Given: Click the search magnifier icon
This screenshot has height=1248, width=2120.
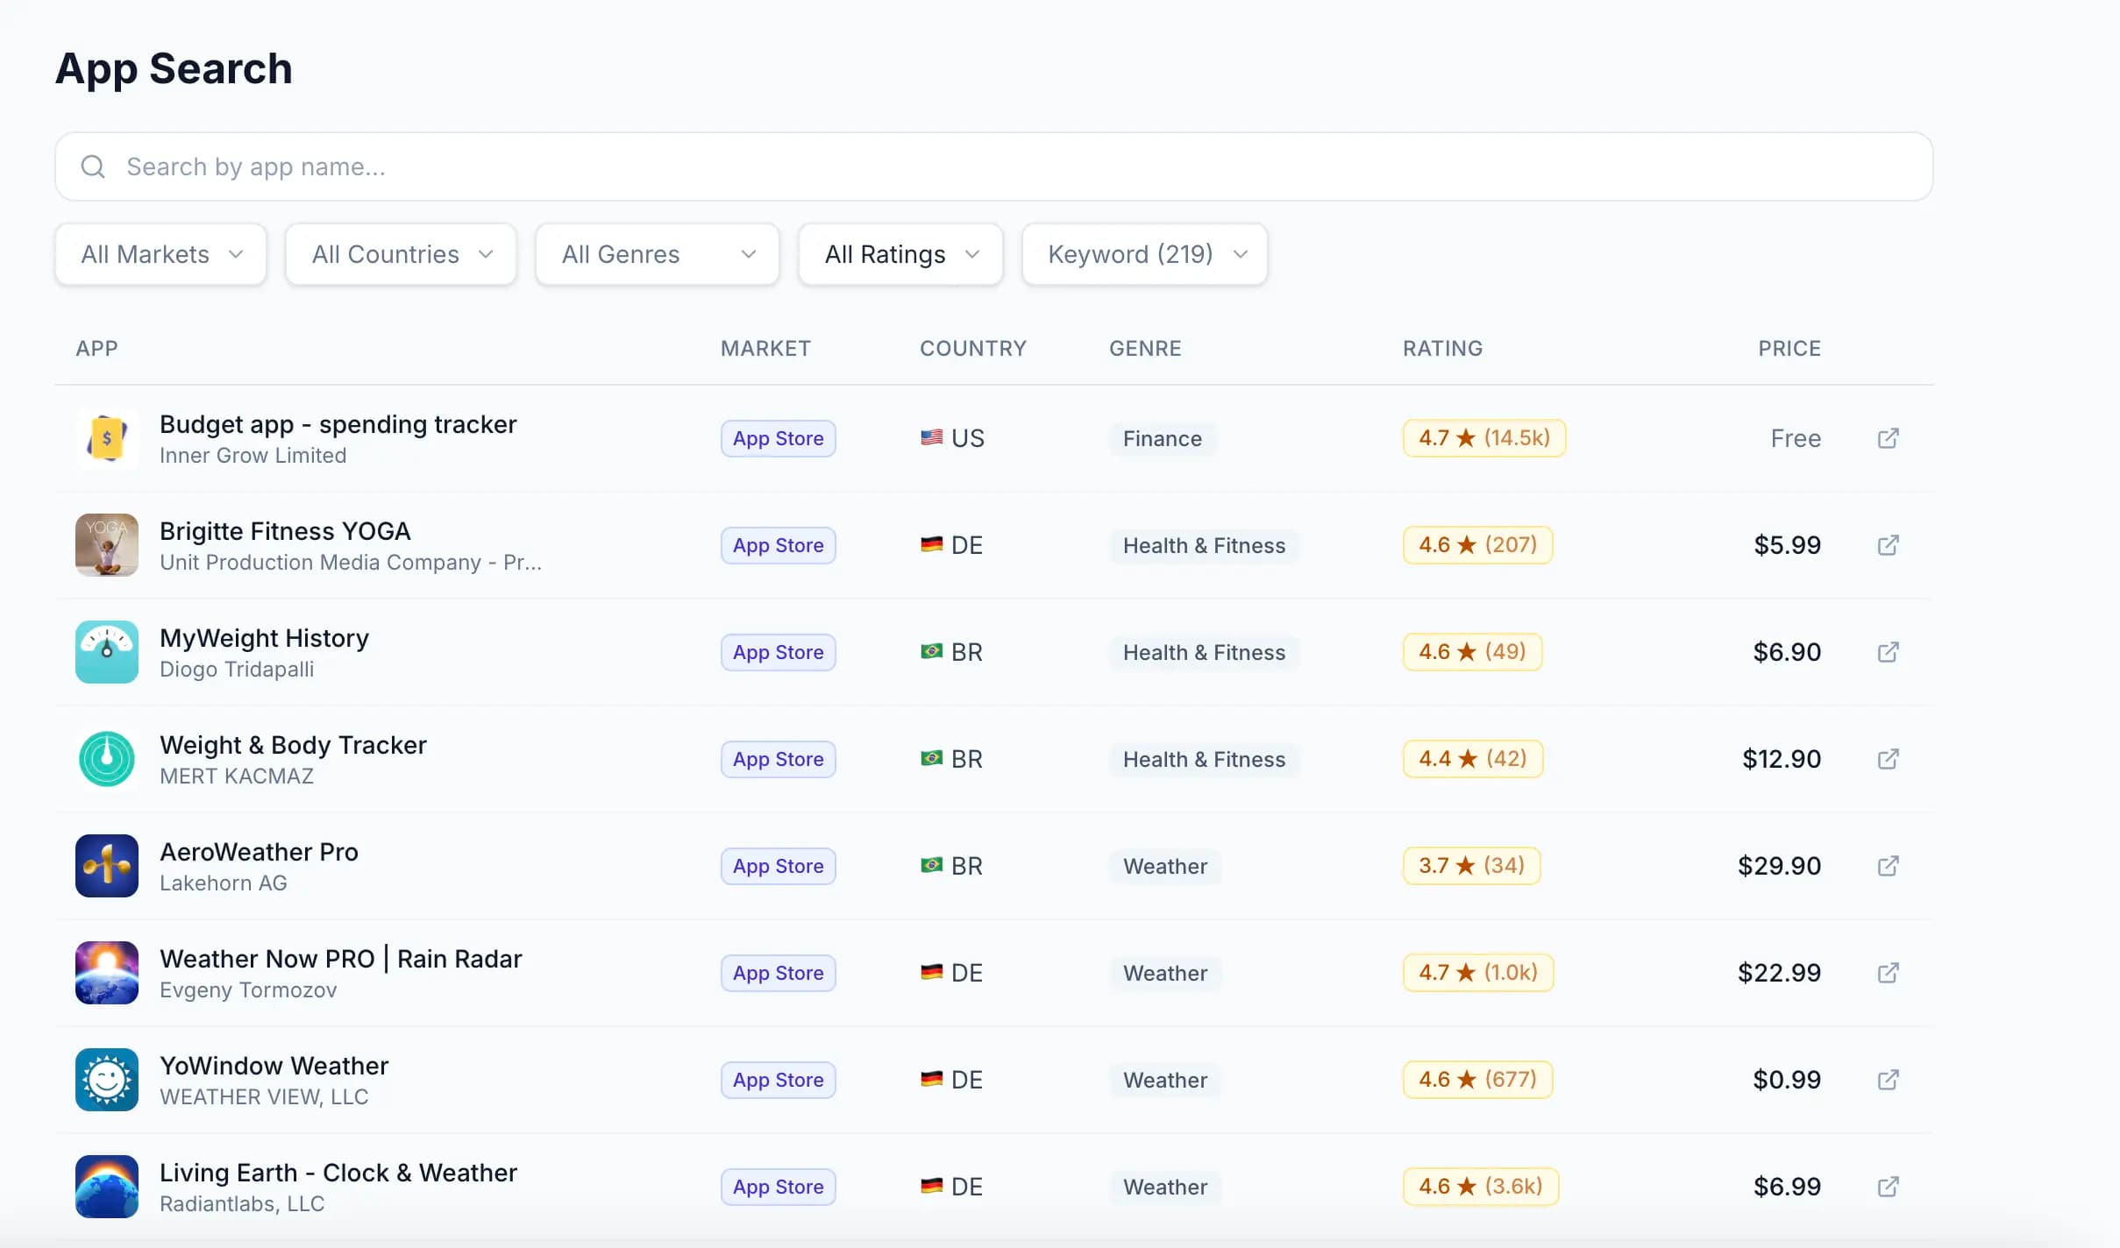Looking at the screenshot, I should point(93,167).
